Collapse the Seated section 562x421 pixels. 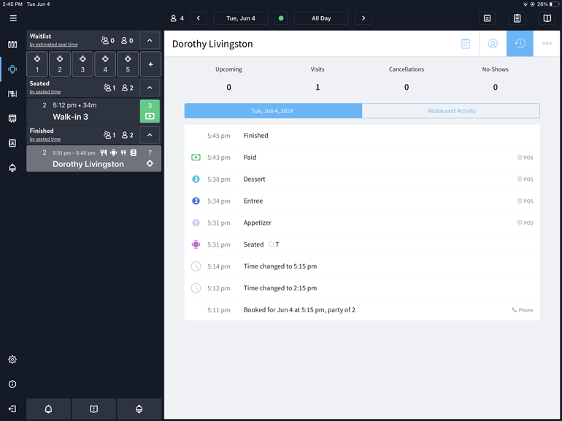point(150,88)
